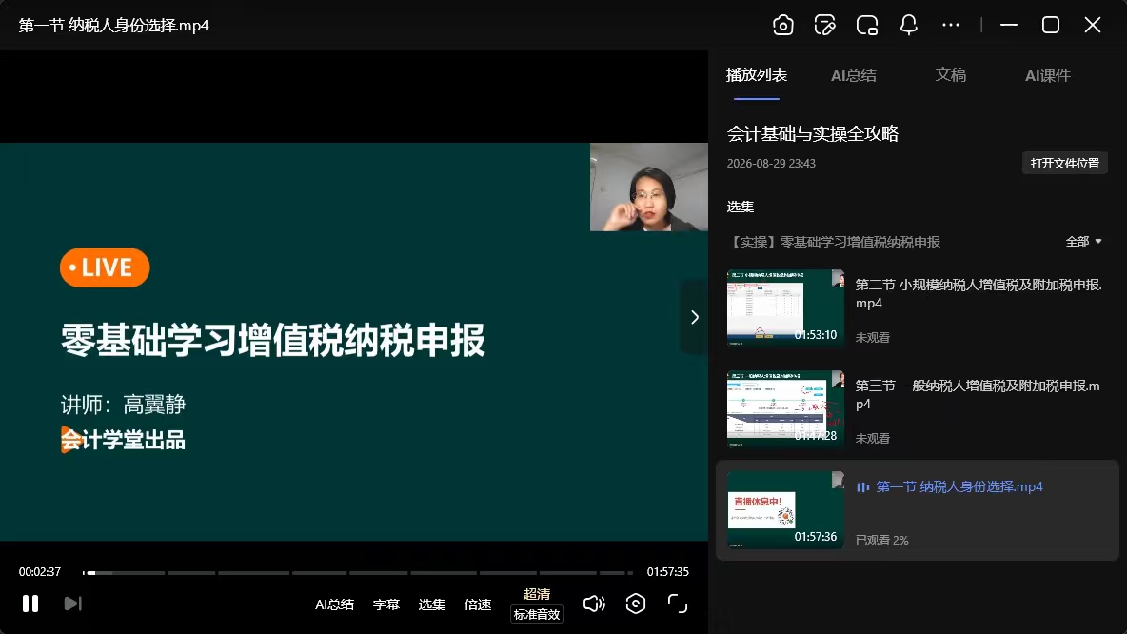Click the current time 00:02:37
The height and width of the screenshot is (634, 1127).
click(x=40, y=572)
